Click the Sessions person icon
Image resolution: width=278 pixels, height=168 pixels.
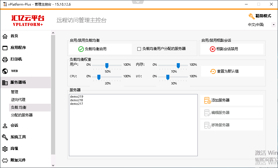pyautogui.click(x=5, y=126)
